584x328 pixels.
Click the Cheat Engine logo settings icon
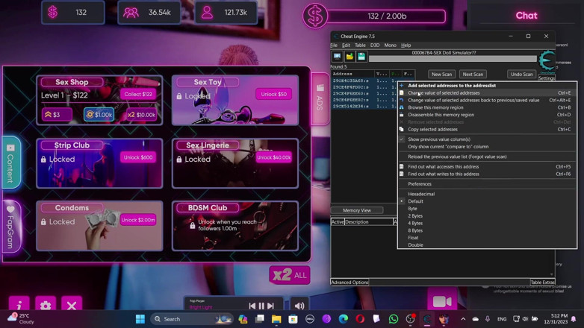coord(547,61)
